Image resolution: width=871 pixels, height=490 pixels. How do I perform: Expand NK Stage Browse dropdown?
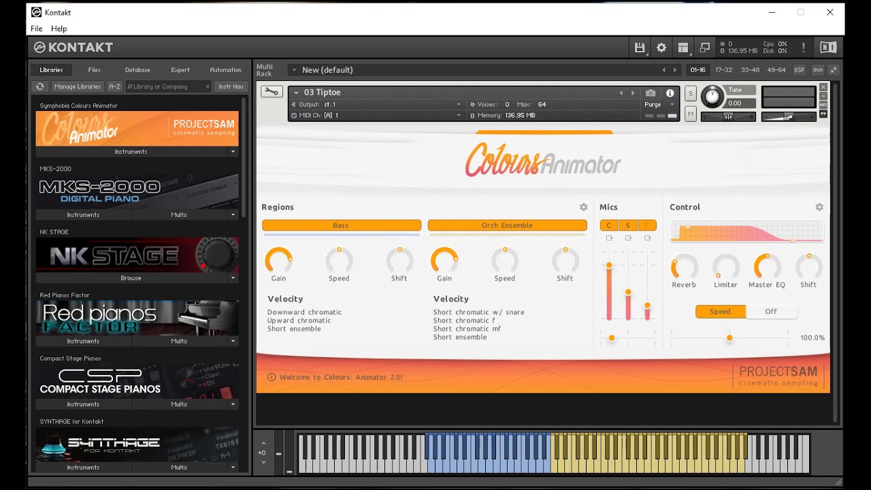[233, 278]
